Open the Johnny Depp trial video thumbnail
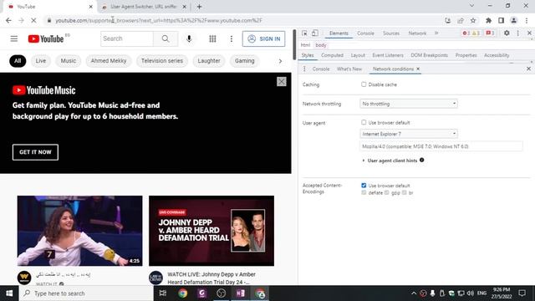Viewport: 535px width, 301px height. [211, 231]
